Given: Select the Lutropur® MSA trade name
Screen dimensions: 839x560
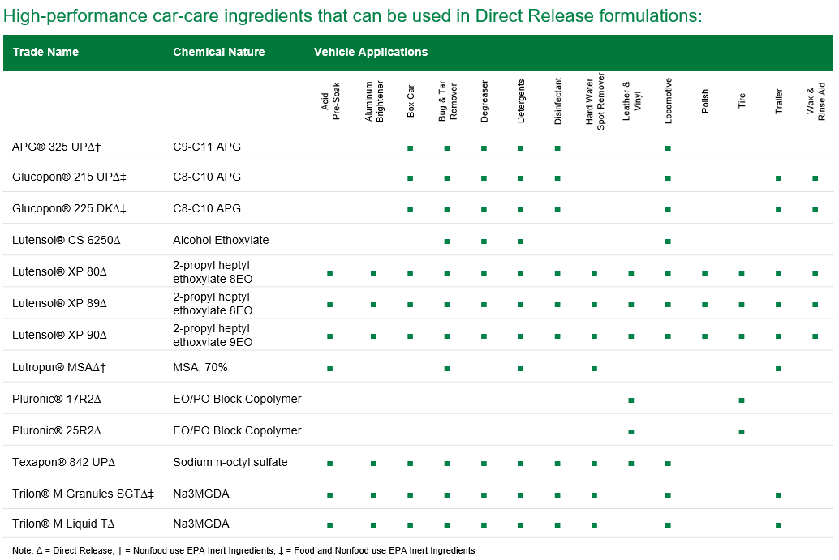Looking at the screenshot, I should point(59,367).
